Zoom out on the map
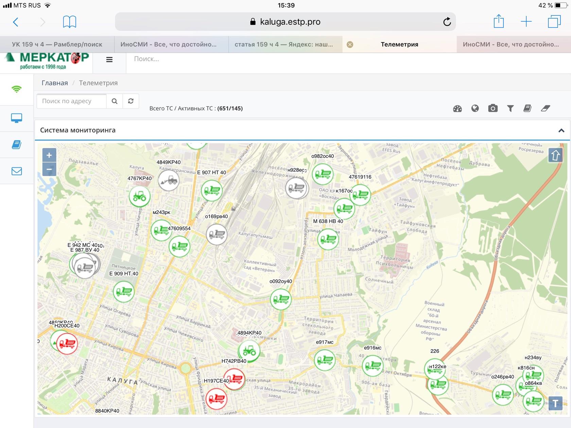Viewport: 571px width, 428px height. point(49,169)
